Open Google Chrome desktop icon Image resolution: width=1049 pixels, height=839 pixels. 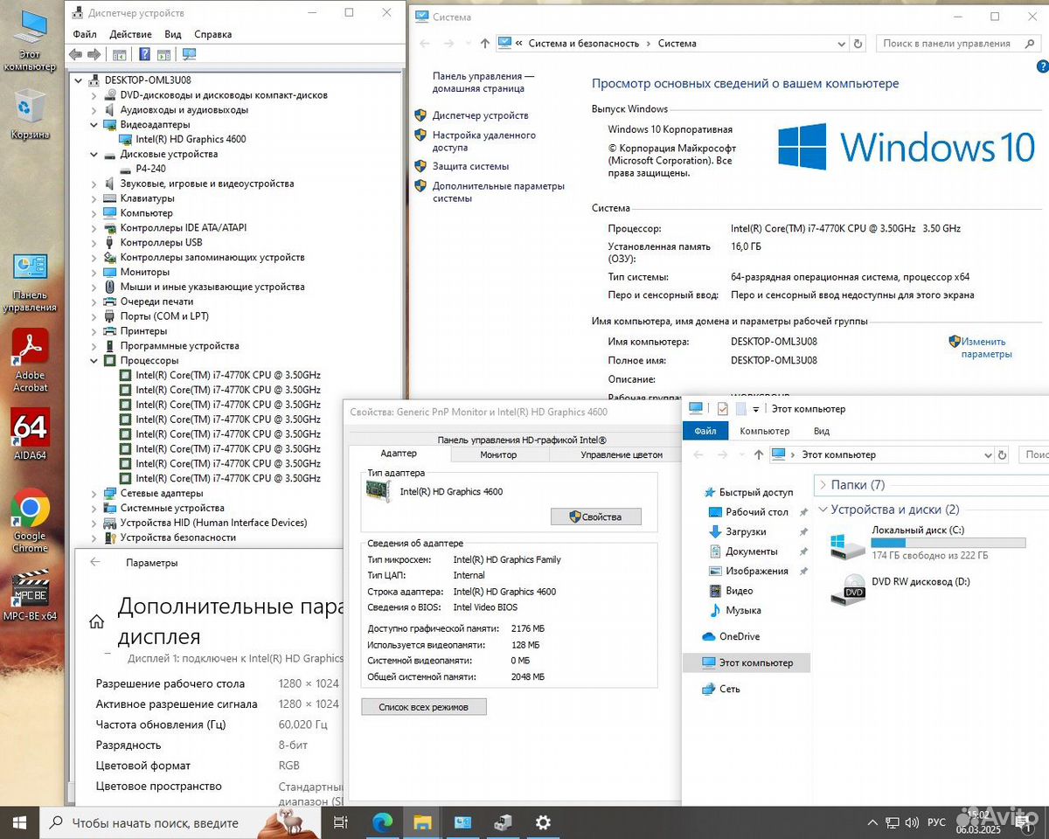[31, 520]
